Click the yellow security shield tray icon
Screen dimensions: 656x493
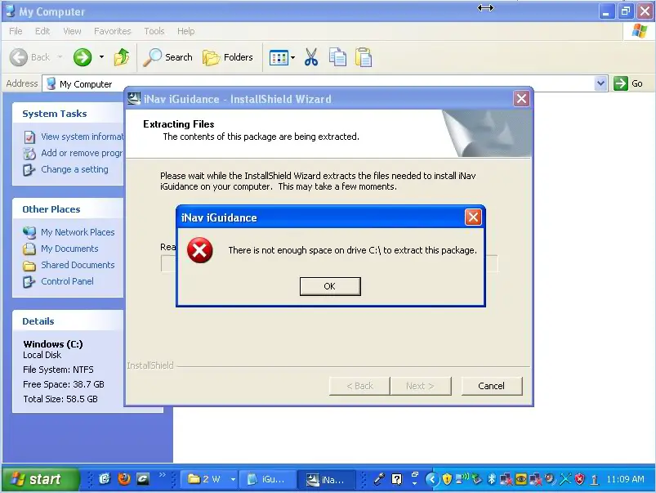tap(447, 479)
